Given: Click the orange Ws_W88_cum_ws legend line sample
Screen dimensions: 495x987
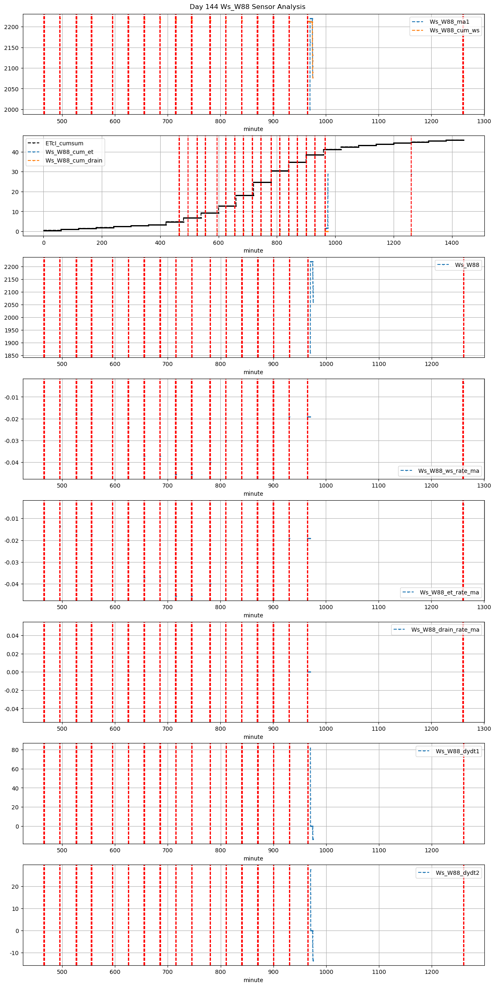Looking at the screenshot, I should pyautogui.click(x=419, y=30).
